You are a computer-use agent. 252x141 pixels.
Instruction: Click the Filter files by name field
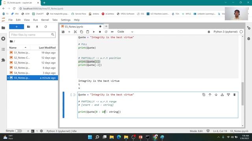click(x=32, y=35)
